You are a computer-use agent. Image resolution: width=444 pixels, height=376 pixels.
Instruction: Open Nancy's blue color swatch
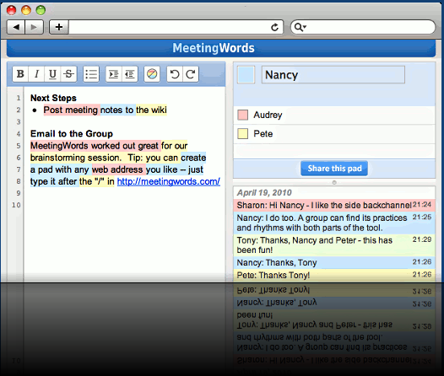pyautogui.click(x=246, y=75)
